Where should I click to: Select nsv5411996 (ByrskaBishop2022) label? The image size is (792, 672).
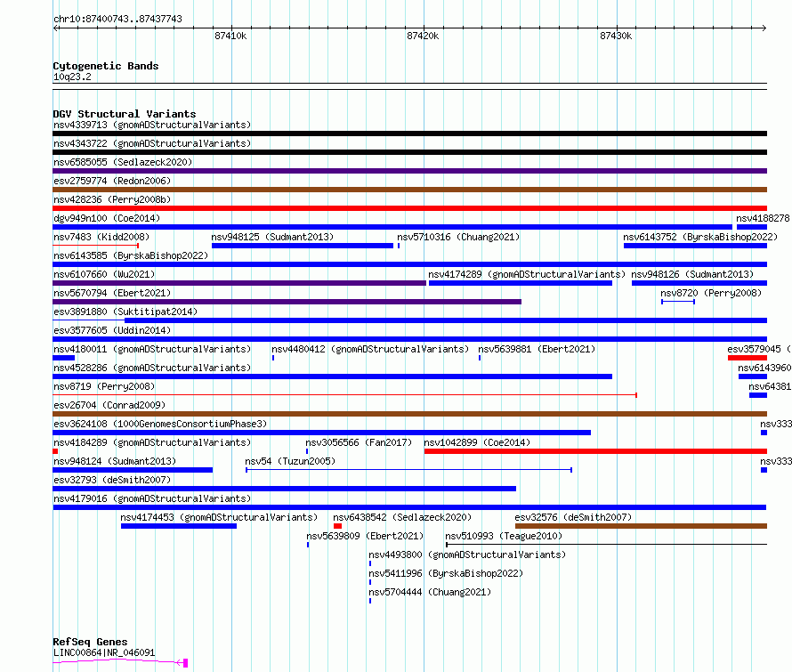point(446,573)
